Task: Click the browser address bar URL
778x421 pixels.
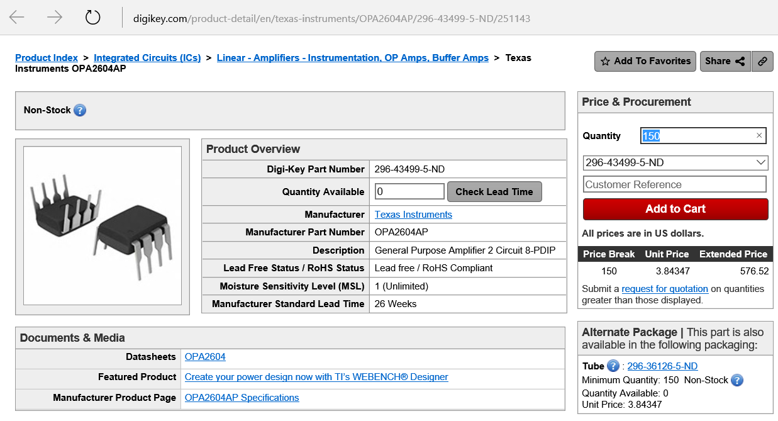Action: 331,18
